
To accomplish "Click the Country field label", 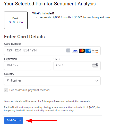I will 9,74.
